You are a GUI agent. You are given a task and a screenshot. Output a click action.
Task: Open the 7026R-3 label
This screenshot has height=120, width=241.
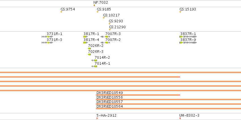pos(96,51)
